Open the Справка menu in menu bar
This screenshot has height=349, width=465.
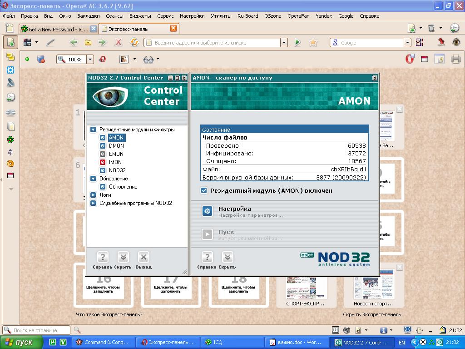click(x=370, y=16)
